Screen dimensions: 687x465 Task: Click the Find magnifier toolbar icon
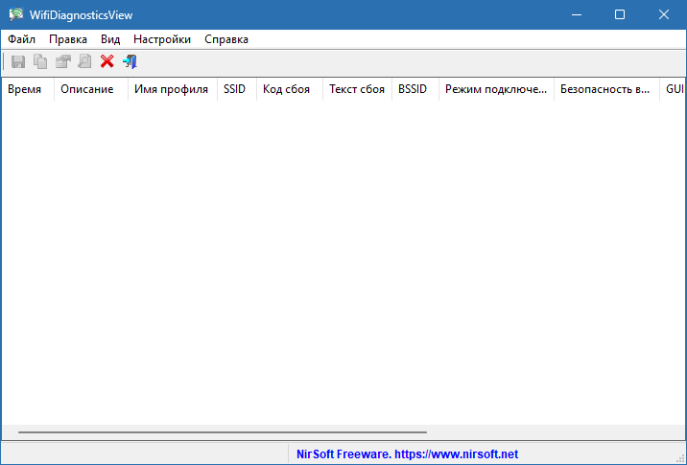[x=84, y=61]
